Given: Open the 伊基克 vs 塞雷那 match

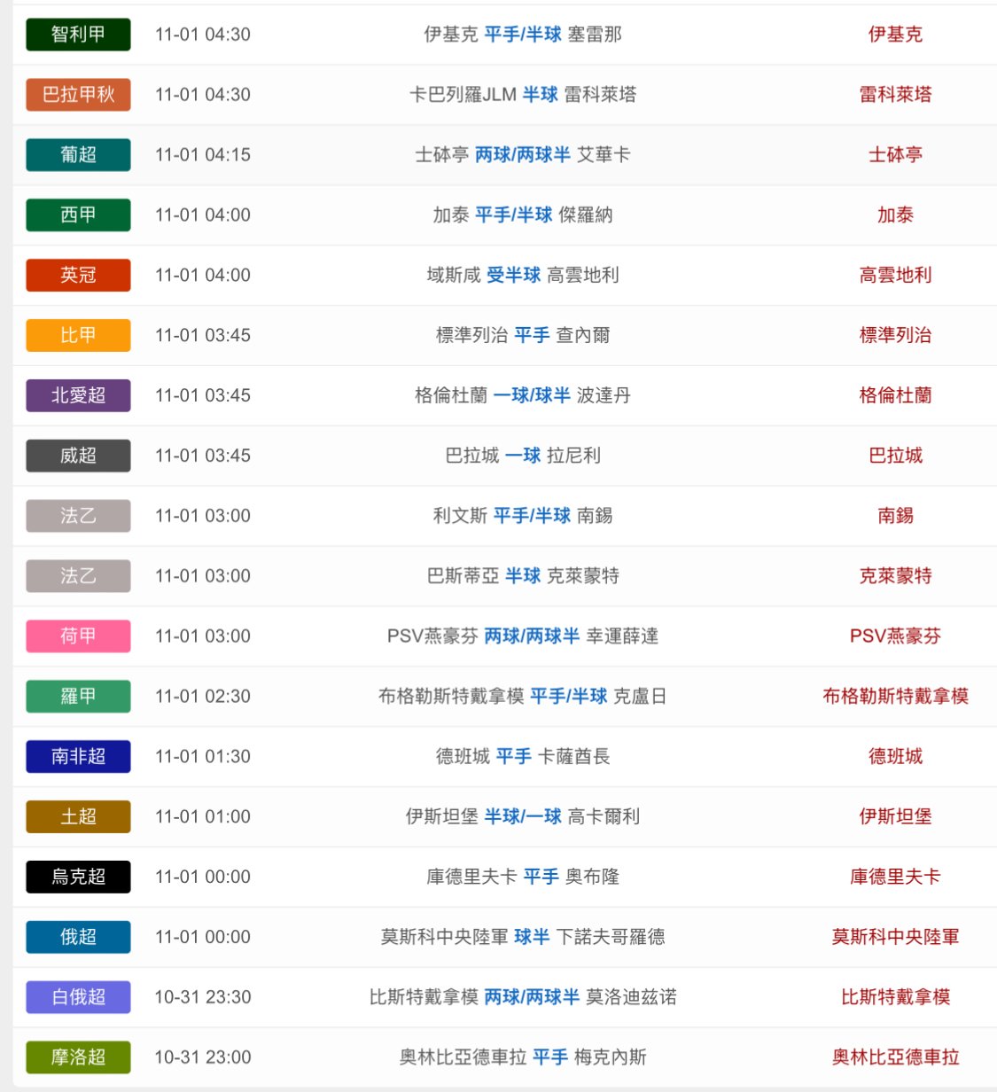Looking at the screenshot, I should click(x=522, y=35).
